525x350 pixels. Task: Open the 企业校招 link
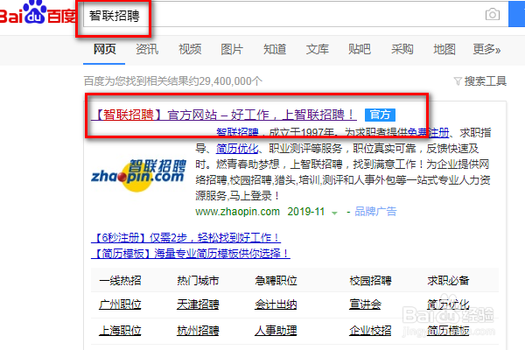coord(370,331)
